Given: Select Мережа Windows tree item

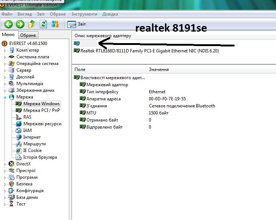Looking at the screenshot, I should (x=42, y=104).
